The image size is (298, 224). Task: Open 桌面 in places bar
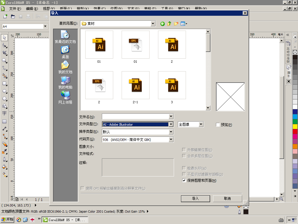coord(65,52)
